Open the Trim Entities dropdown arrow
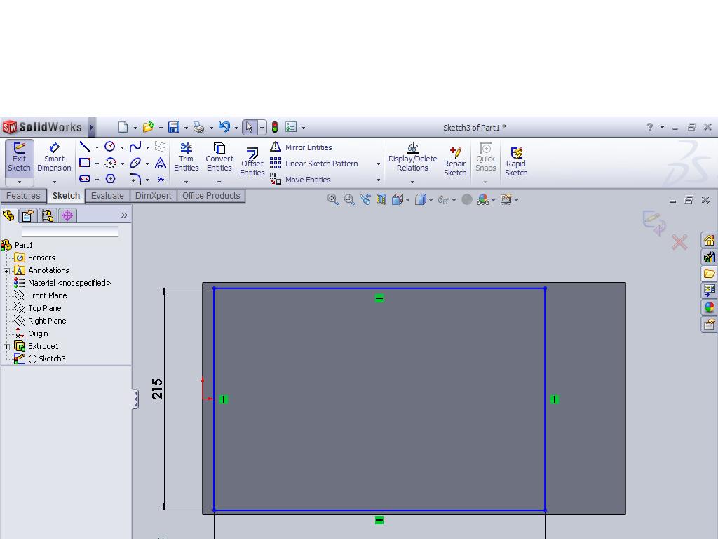This screenshot has width=718, height=539. point(186,182)
